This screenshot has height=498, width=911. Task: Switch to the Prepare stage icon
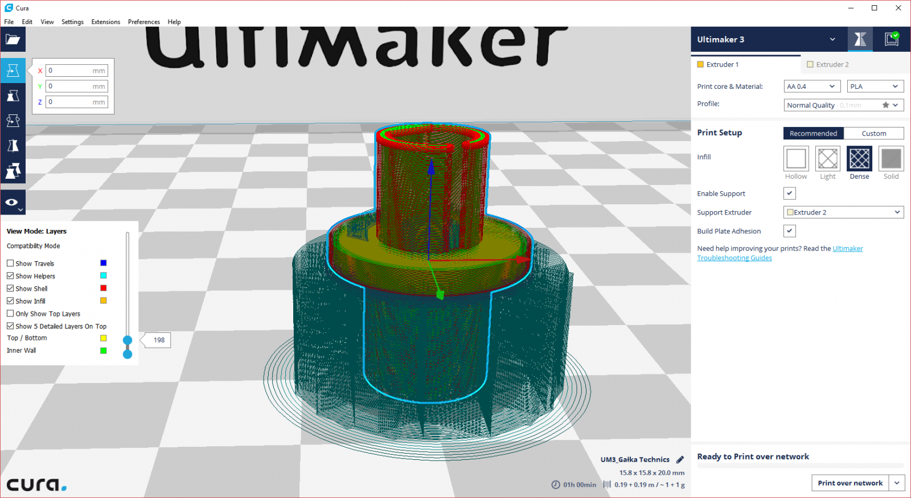860,39
